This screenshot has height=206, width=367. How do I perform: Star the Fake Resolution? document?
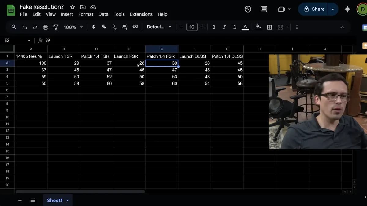tap(72, 7)
